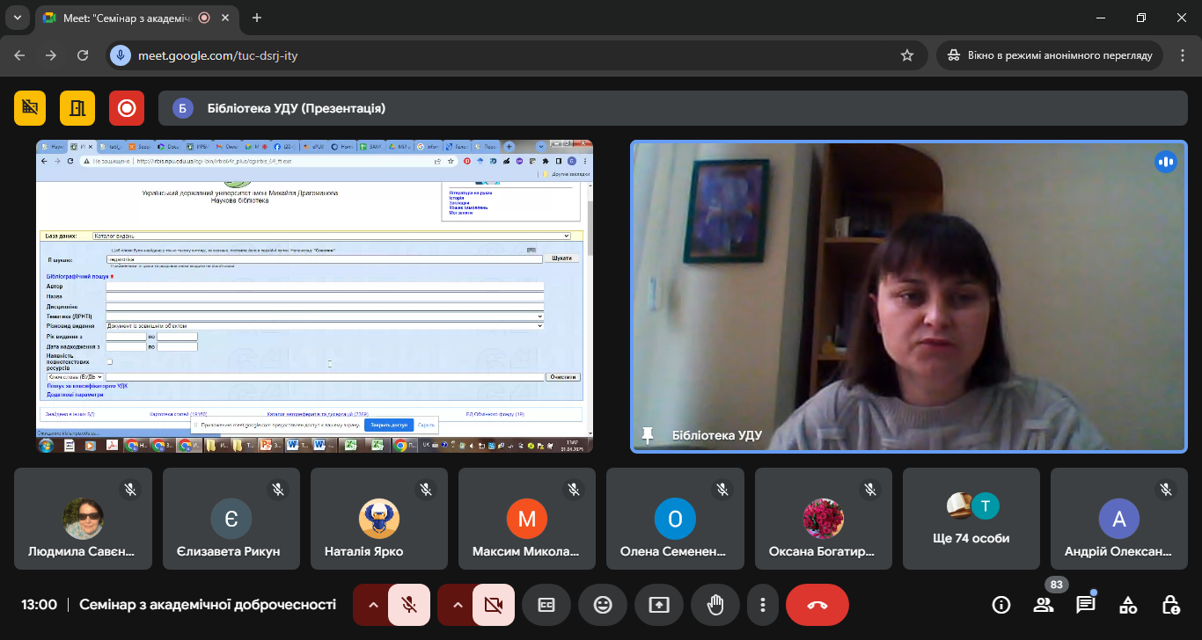Click the red hang up call button
The height and width of the screenshot is (640, 1202).
click(x=817, y=605)
